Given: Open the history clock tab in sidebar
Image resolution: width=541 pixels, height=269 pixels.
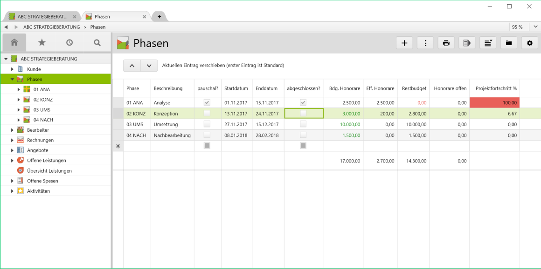Looking at the screenshot, I should coord(69,43).
